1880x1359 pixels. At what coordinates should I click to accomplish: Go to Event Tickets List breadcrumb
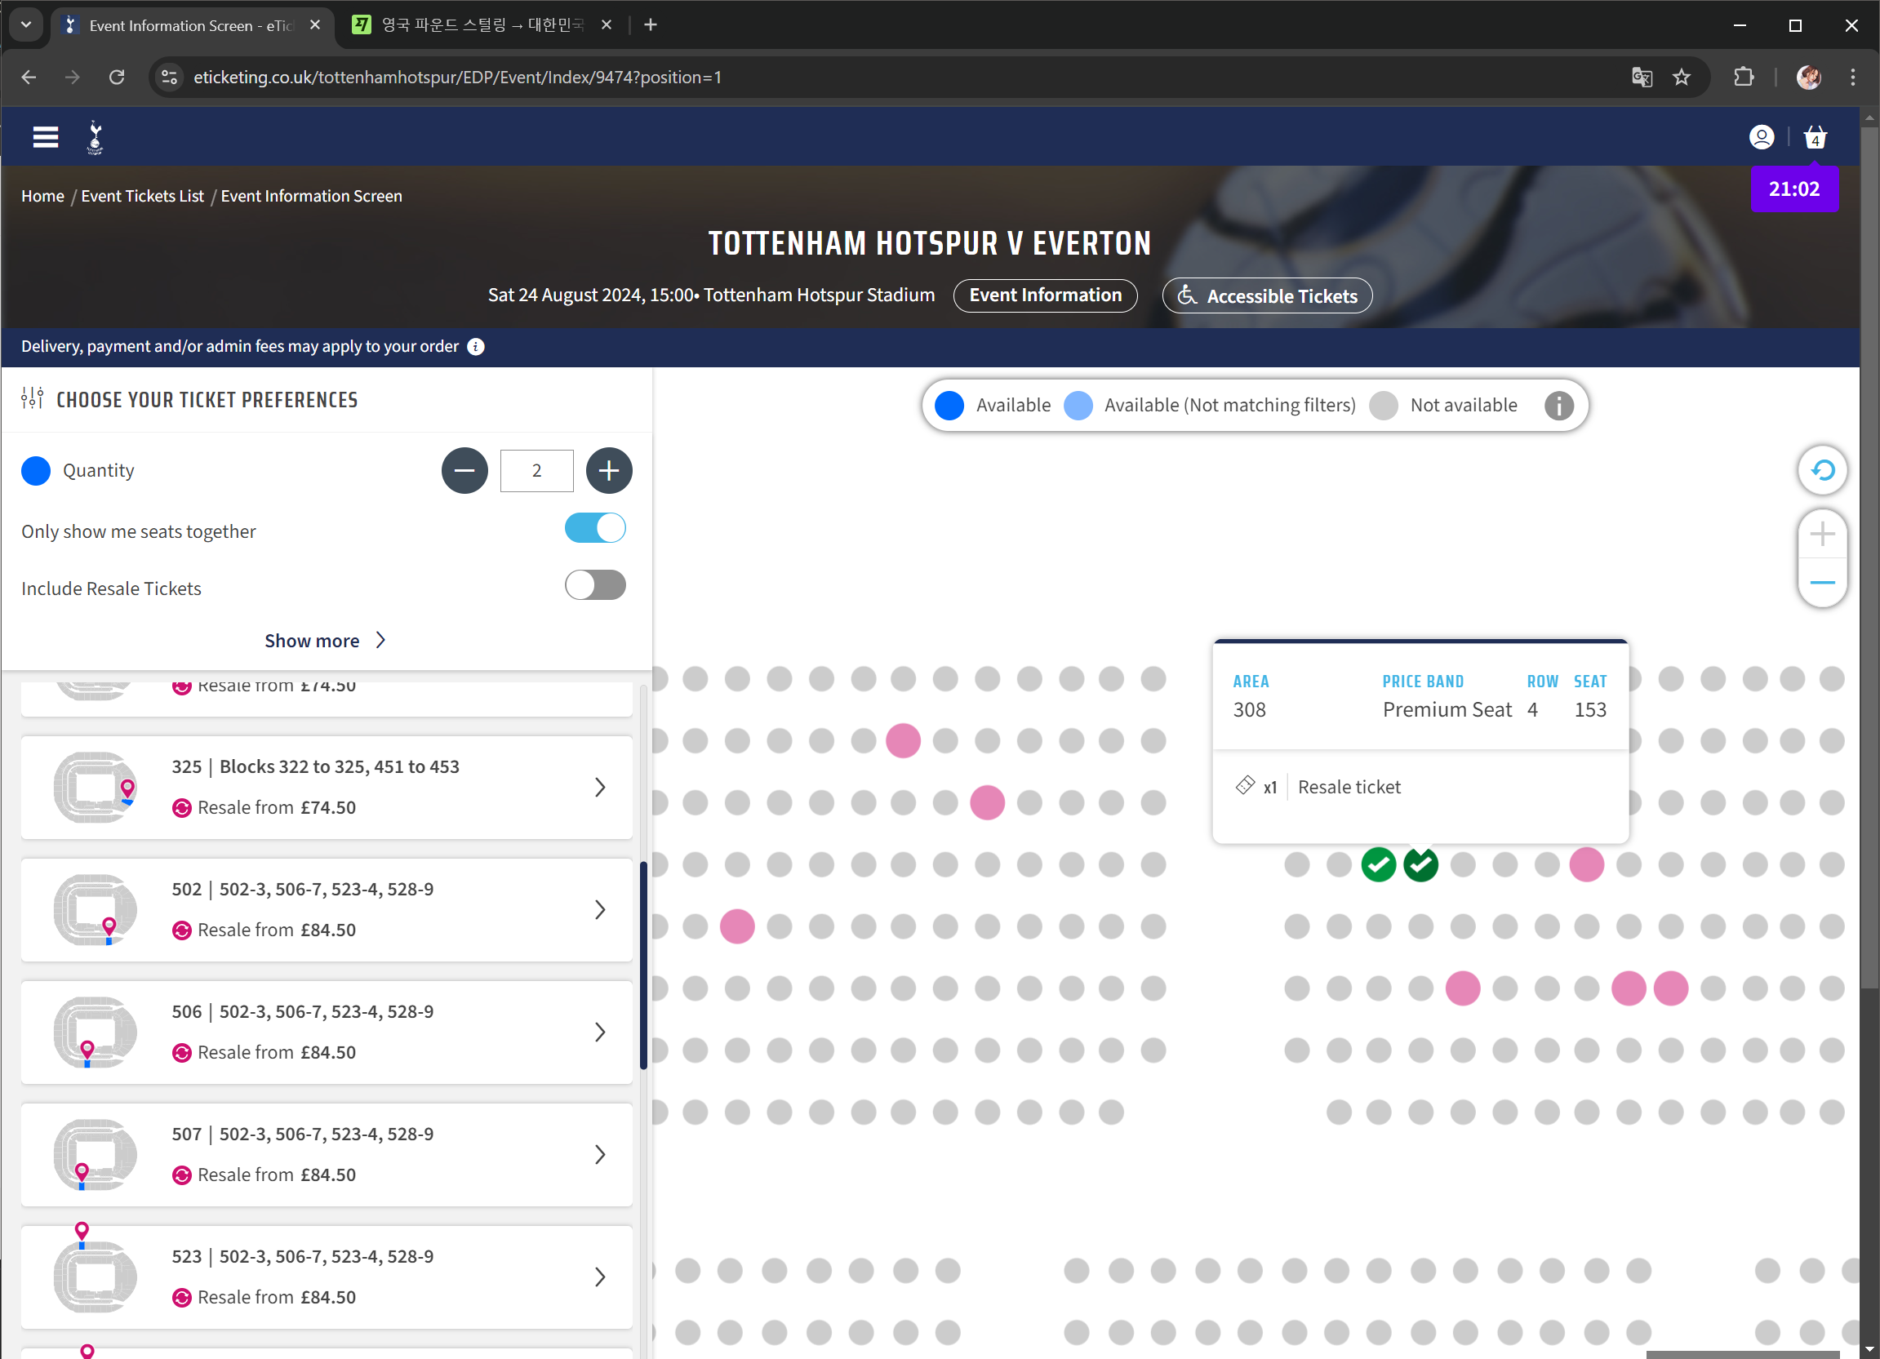(x=142, y=196)
